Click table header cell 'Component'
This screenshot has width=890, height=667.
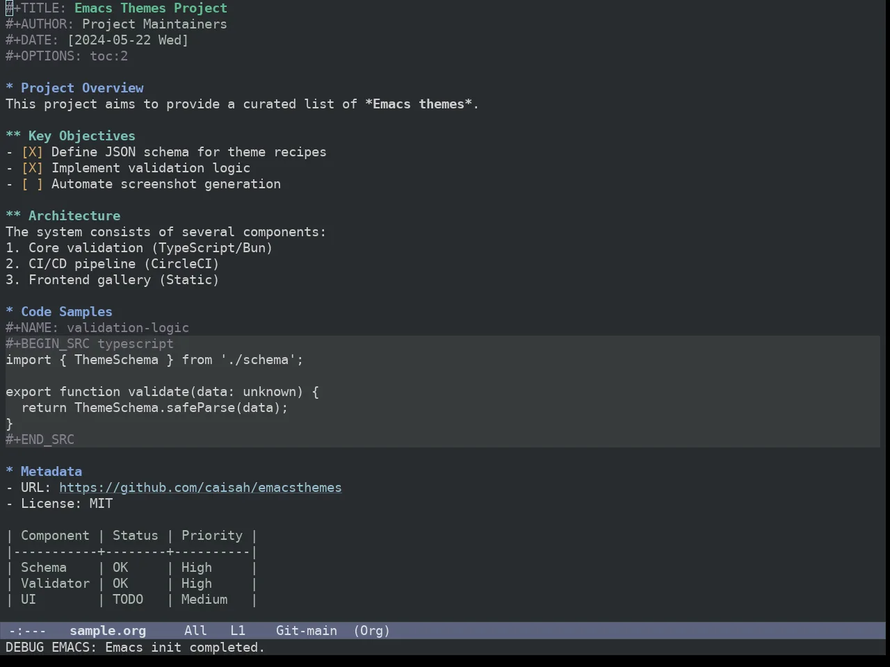click(x=55, y=536)
